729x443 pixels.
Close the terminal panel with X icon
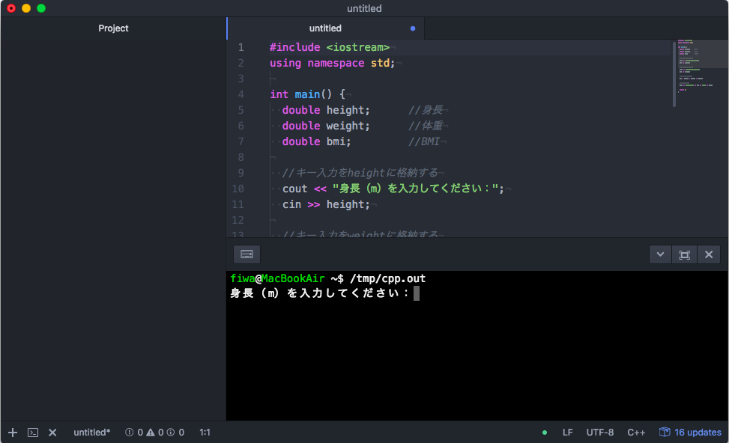coord(709,254)
